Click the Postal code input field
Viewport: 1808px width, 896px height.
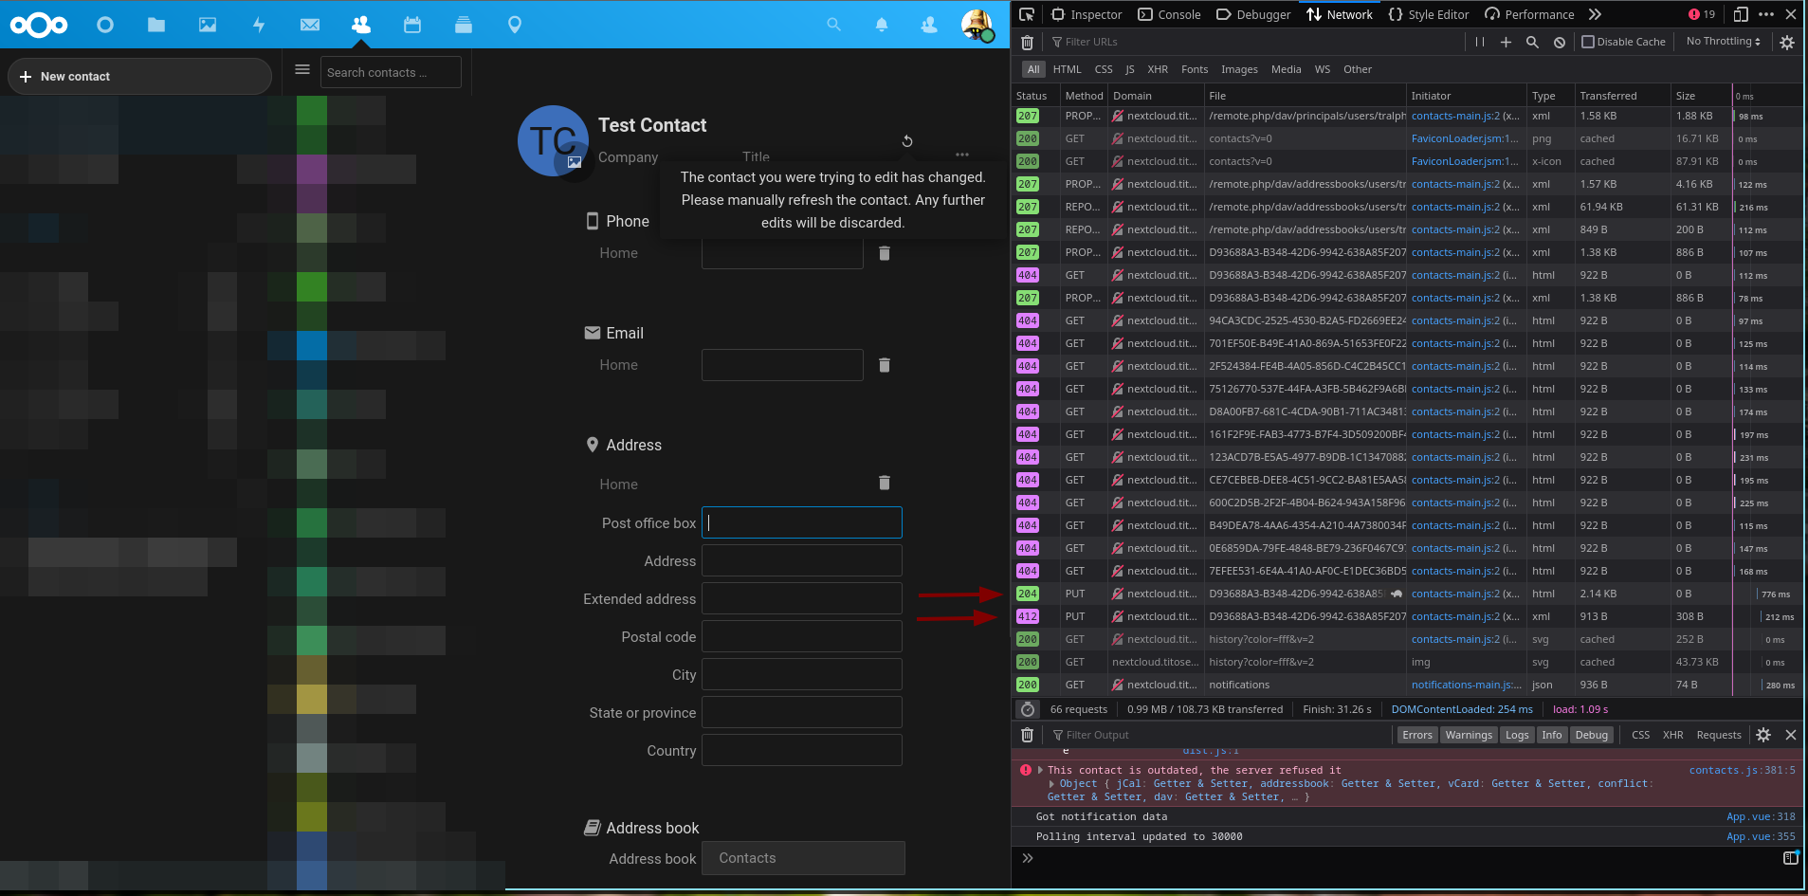click(801, 636)
